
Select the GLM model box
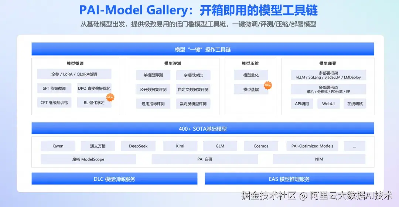click(x=220, y=146)
